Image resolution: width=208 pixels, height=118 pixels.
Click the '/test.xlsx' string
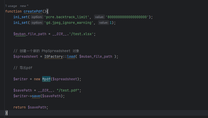point(81,34)
